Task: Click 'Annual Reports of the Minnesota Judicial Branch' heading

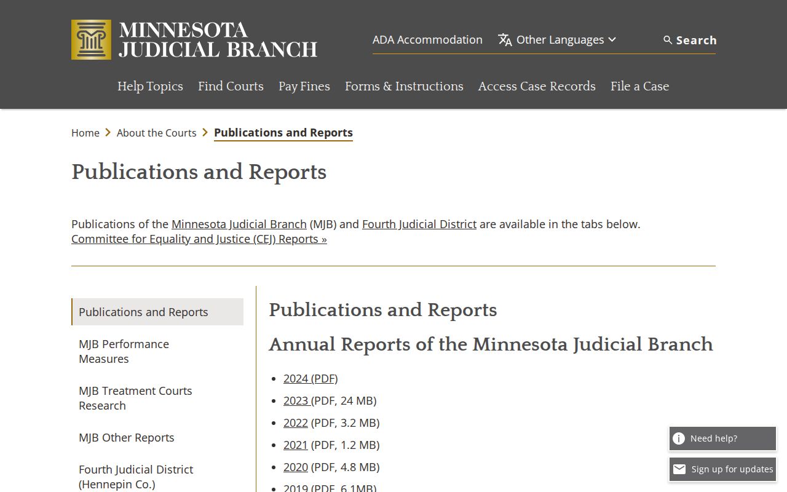Action: tap(491, 344)
